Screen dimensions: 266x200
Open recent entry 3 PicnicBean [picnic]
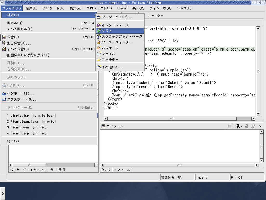(49, 127)
